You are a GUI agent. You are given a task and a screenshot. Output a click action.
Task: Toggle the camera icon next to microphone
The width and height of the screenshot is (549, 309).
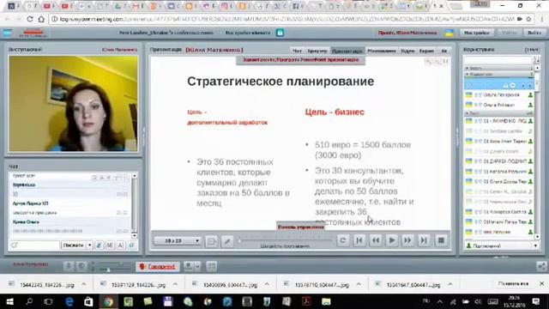click(x=81, y=266)
